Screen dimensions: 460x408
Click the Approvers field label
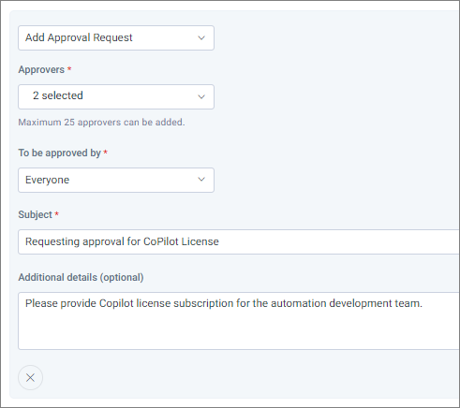(41, 69)
